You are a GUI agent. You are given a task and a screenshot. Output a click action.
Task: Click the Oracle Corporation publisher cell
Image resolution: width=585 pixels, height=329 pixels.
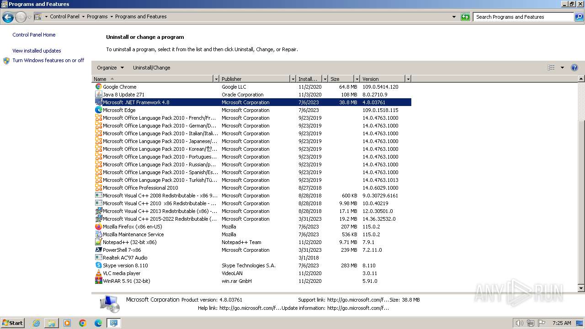[x=243, y=95]
